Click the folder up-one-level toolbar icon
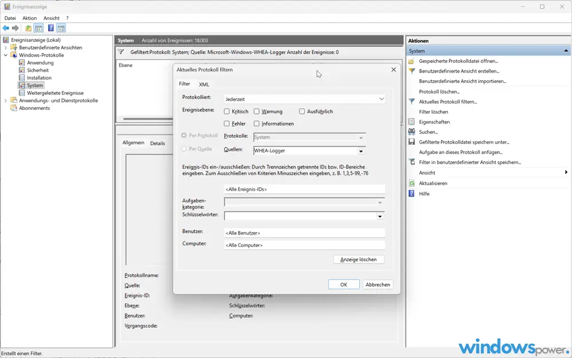Viewport: 572px width, 358px height. 28,28
